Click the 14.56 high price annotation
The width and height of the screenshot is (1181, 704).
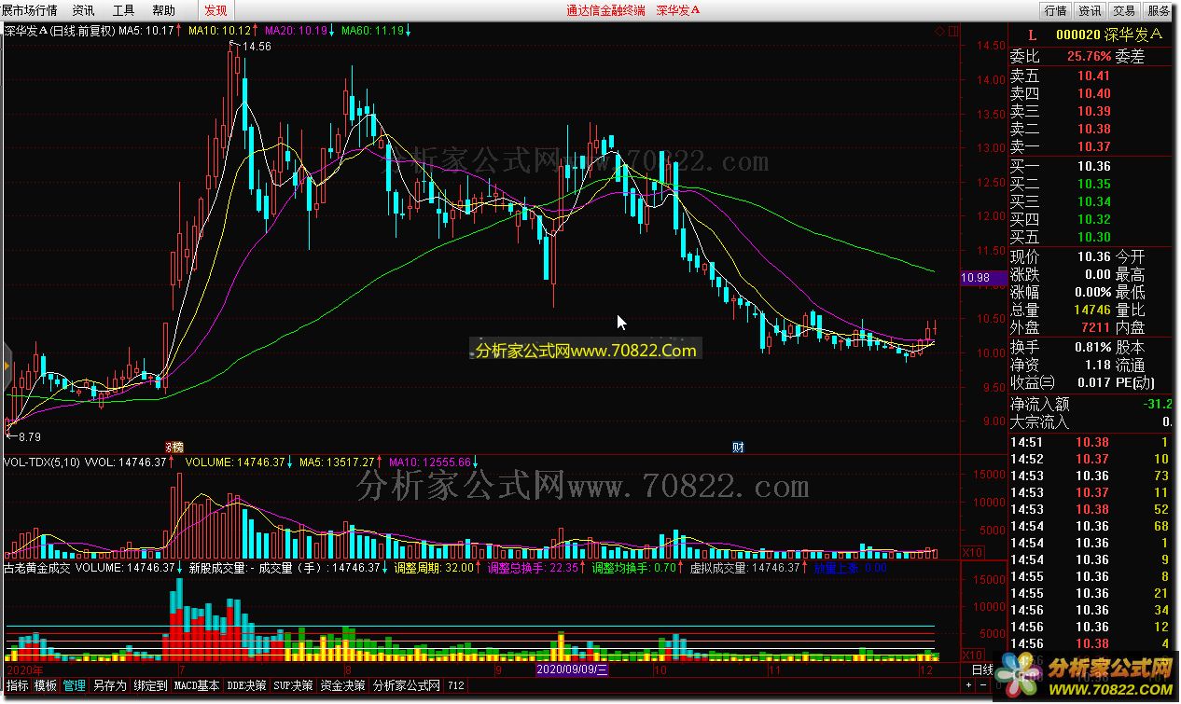[257, 46]
